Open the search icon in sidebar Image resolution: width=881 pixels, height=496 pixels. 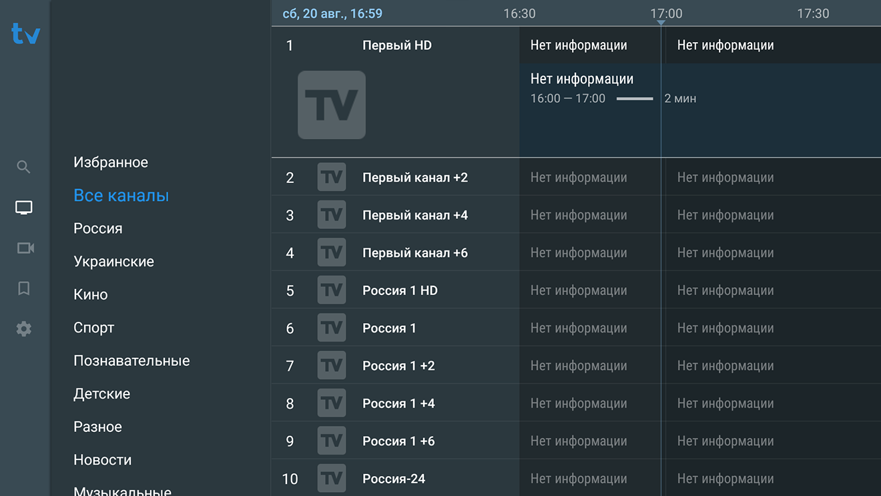[23, 167]
